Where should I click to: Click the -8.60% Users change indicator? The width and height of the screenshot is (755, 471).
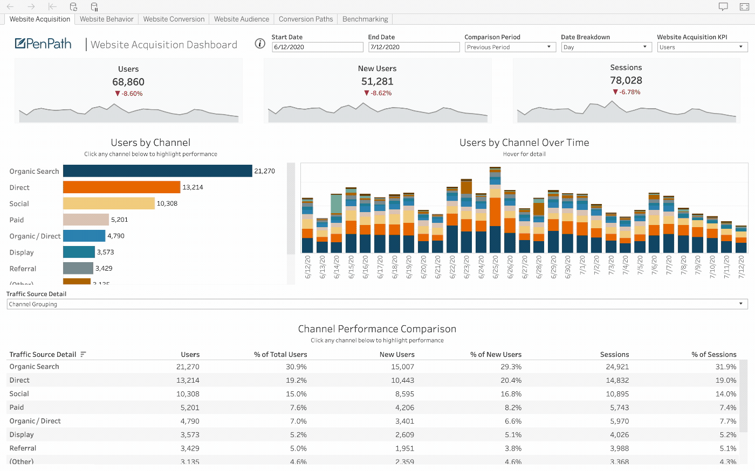(128, 94)
